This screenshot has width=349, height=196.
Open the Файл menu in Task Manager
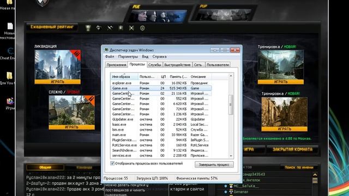[110, 57]
